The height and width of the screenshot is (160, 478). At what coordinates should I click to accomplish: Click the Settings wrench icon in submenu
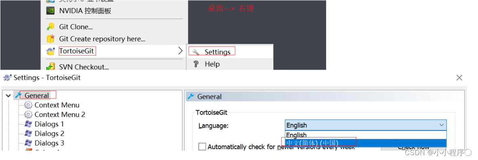196,52
